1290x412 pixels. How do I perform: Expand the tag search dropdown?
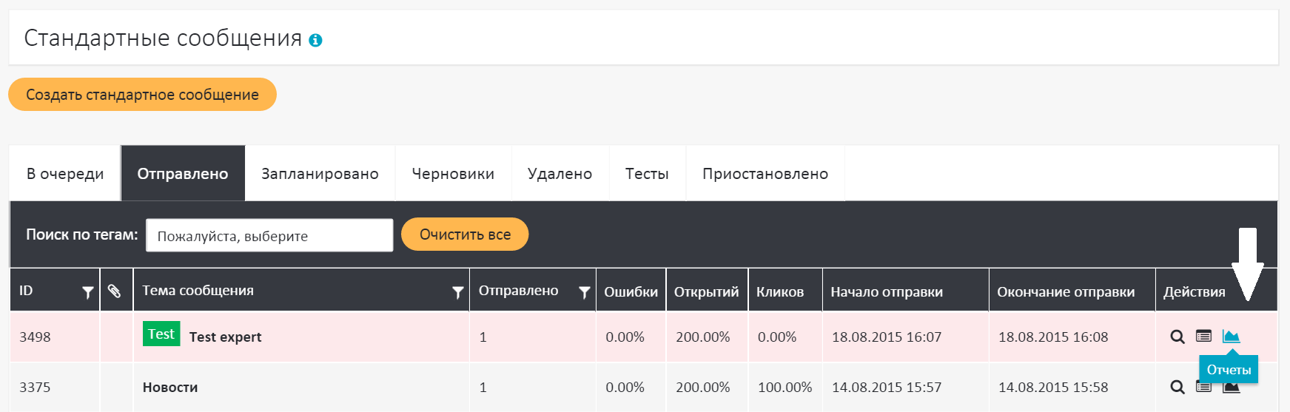pos(269,236)
